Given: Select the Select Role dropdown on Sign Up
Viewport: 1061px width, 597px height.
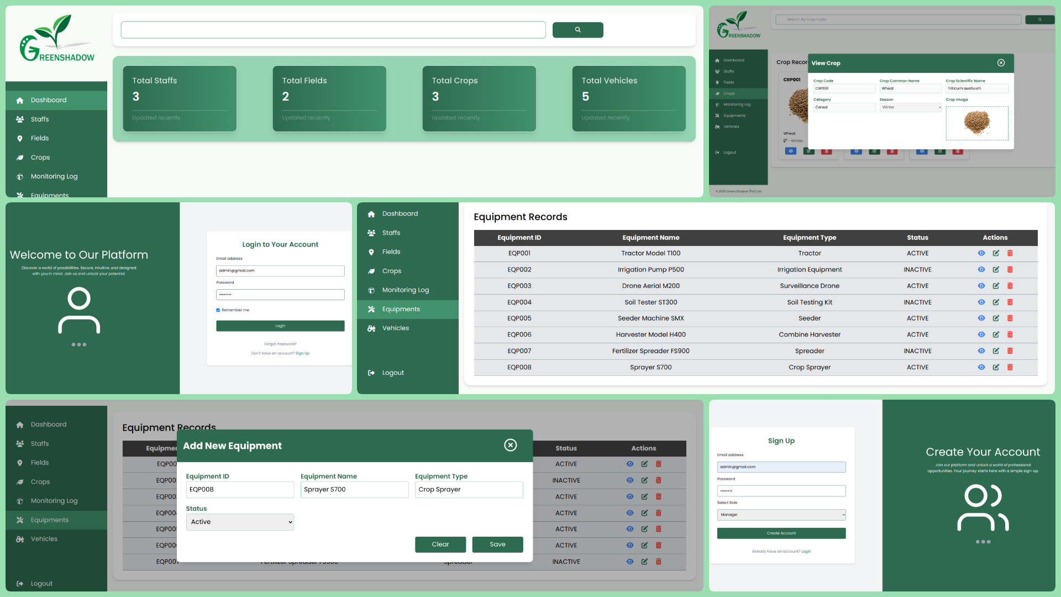Looking at the screenshot, I should 780,515.
